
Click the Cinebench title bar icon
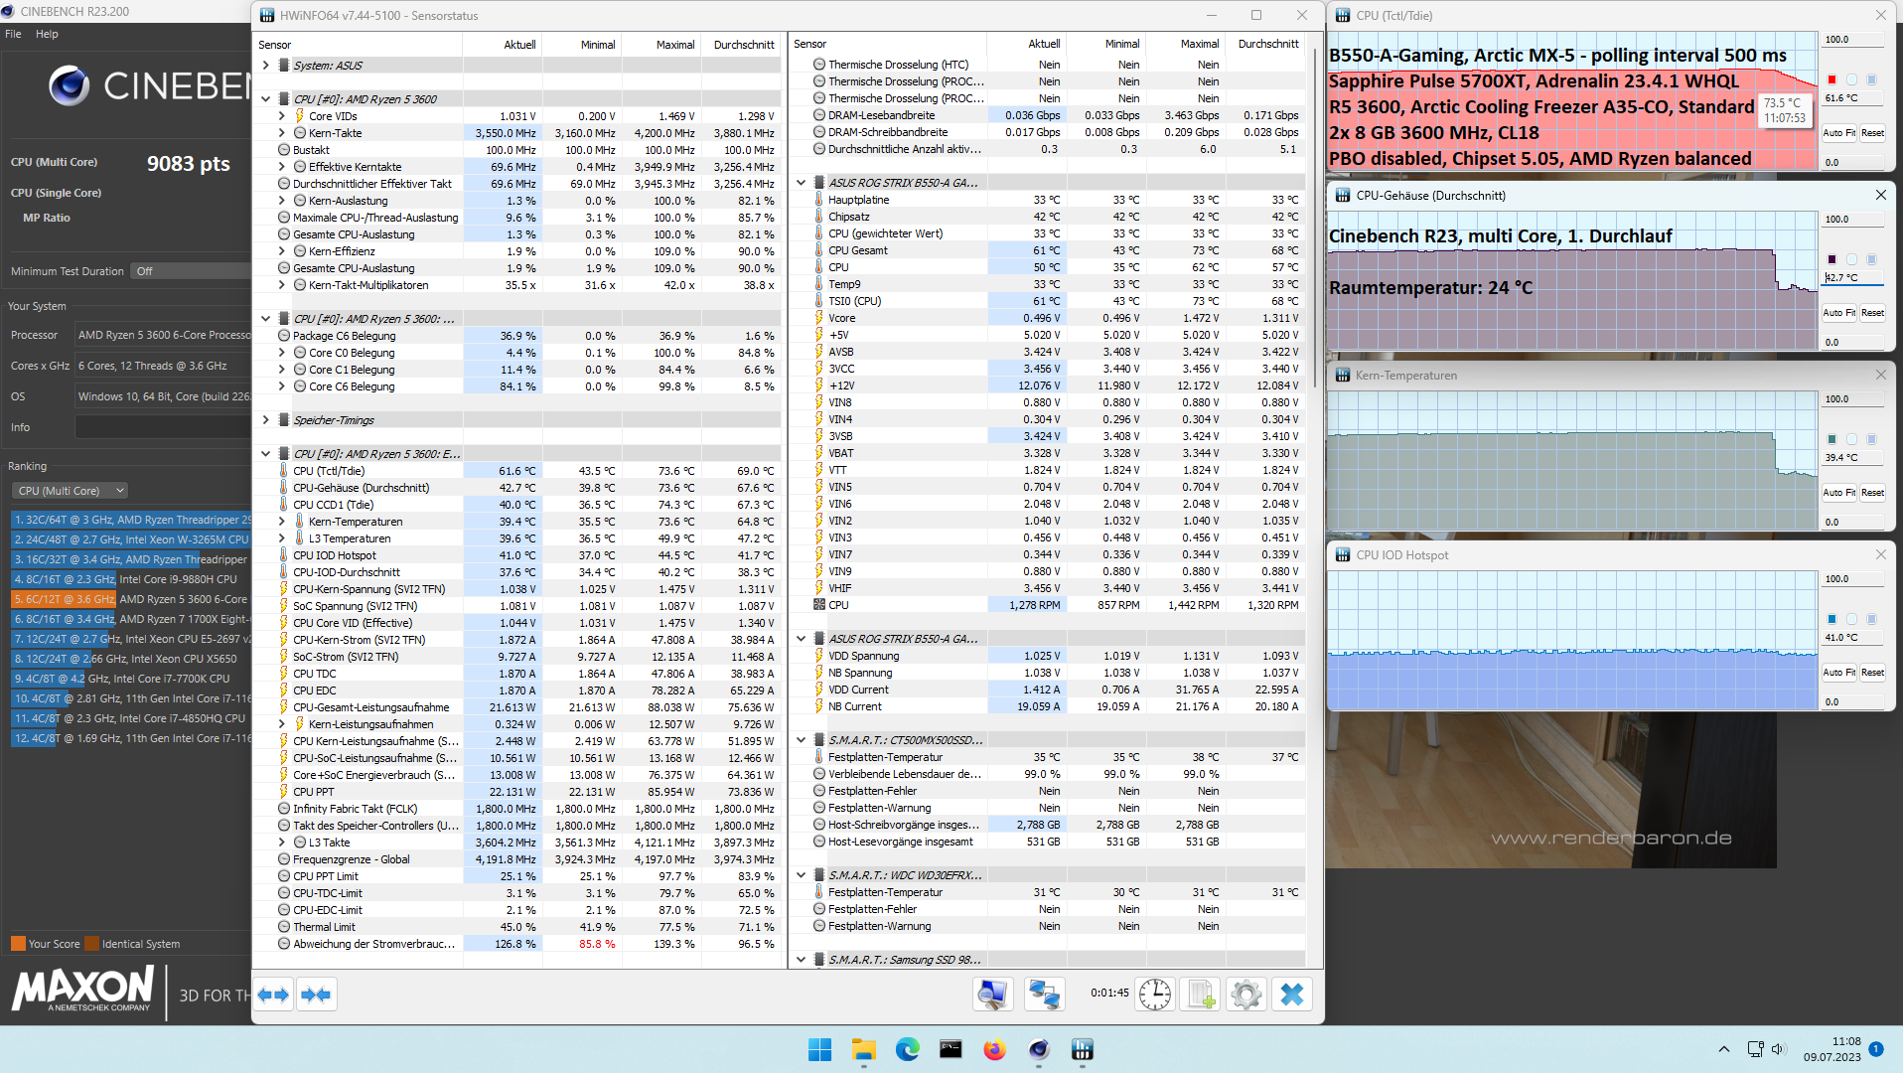pos(8,12)
